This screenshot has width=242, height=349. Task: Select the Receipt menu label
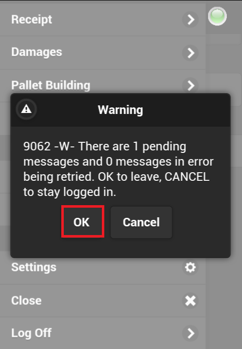(x=31, y=20)
